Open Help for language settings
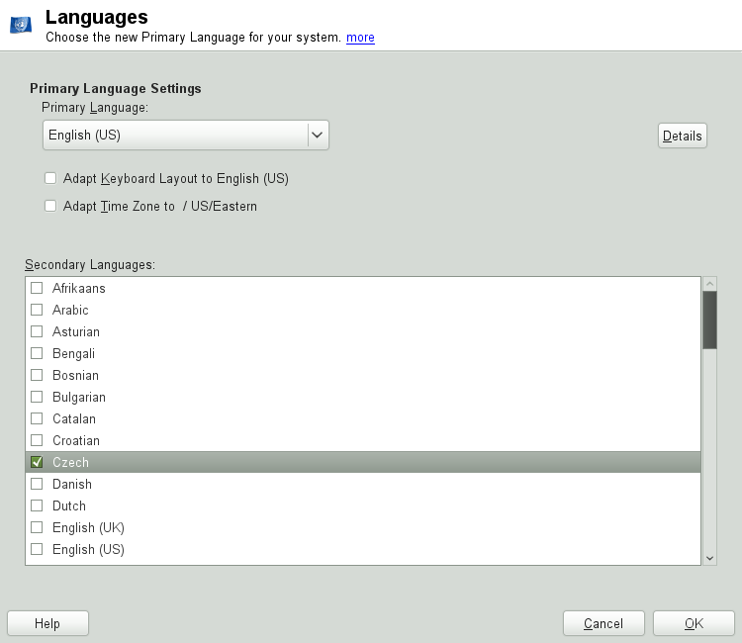This screenshot has height=643, width=742. (x=47, y=623)
